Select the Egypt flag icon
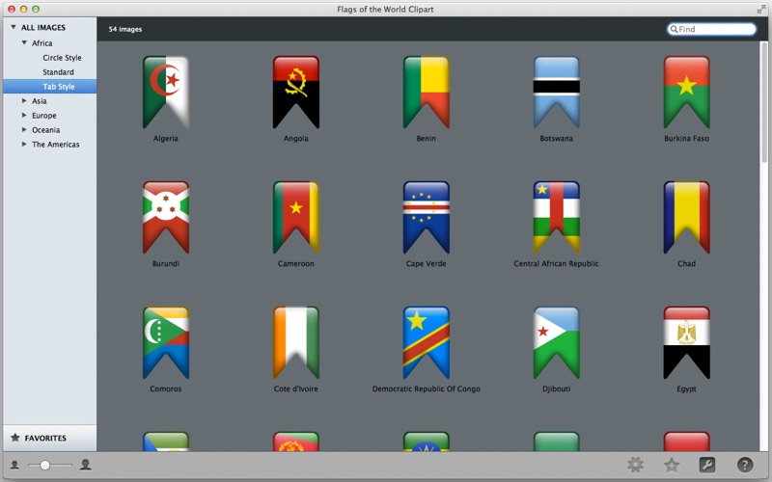 (x=686, y=343)
